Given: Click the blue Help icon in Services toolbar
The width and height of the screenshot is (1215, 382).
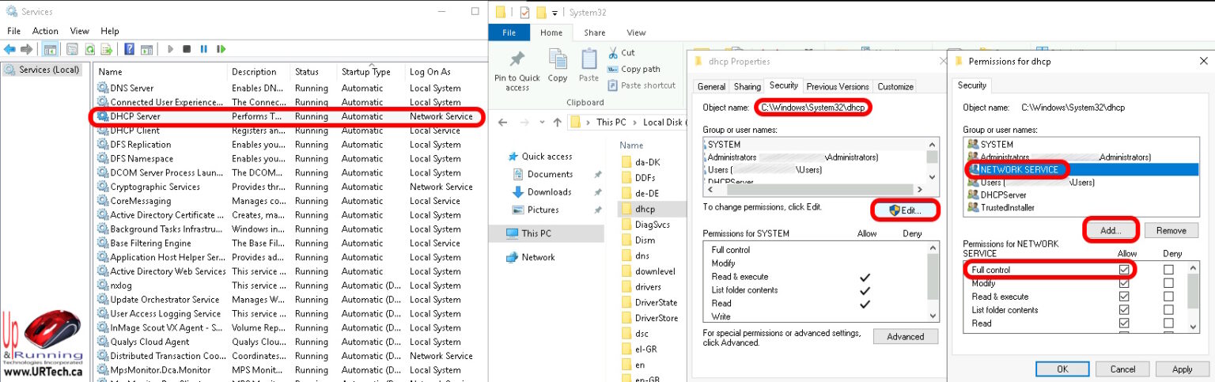Looking at the screenshot, I should coord(129,49).
